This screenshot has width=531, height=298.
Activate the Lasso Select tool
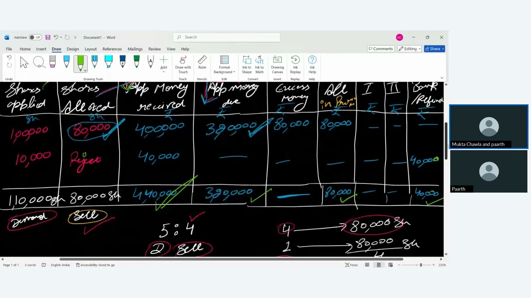coord(39,63)
